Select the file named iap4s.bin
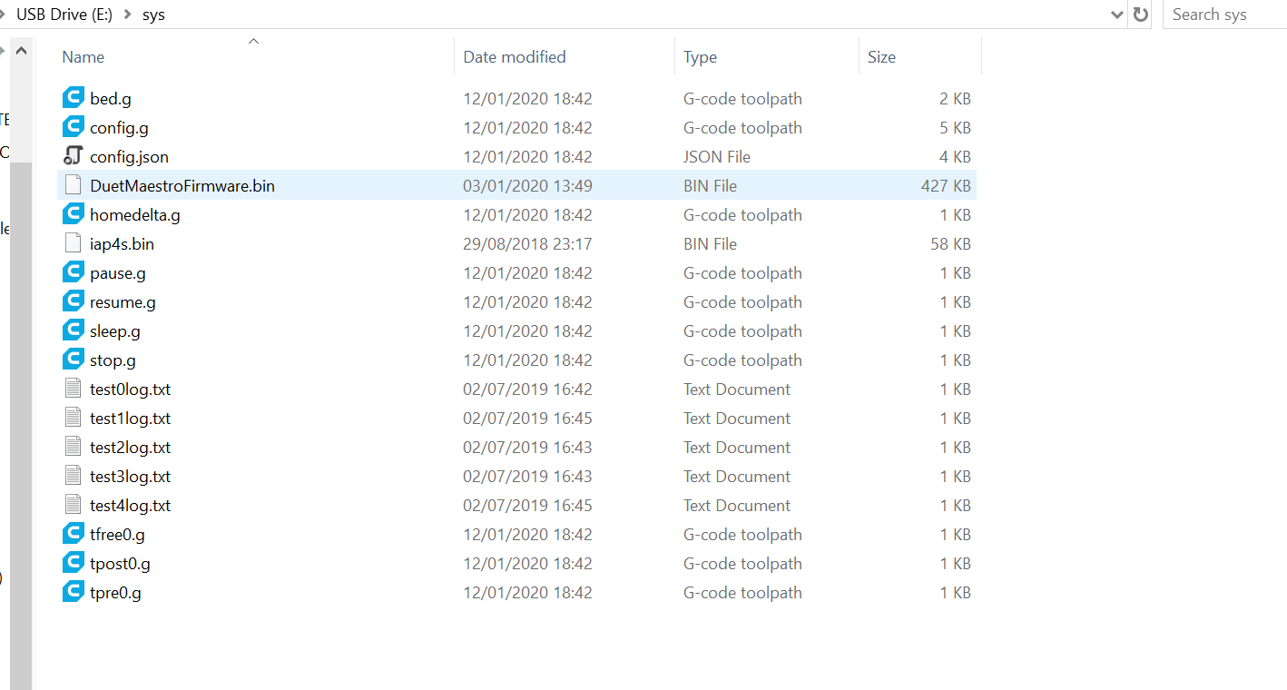This screenshot has width=1287, height=690. click(122, 243)
